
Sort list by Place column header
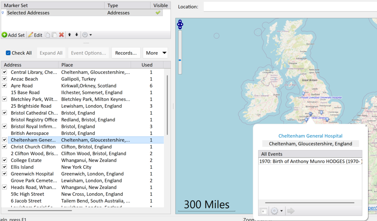(95, 65)
